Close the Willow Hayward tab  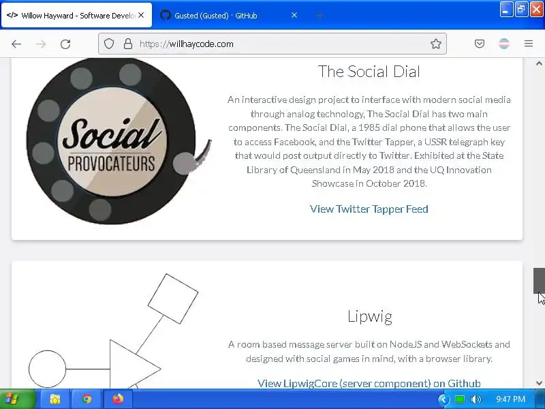pos(141,15)
